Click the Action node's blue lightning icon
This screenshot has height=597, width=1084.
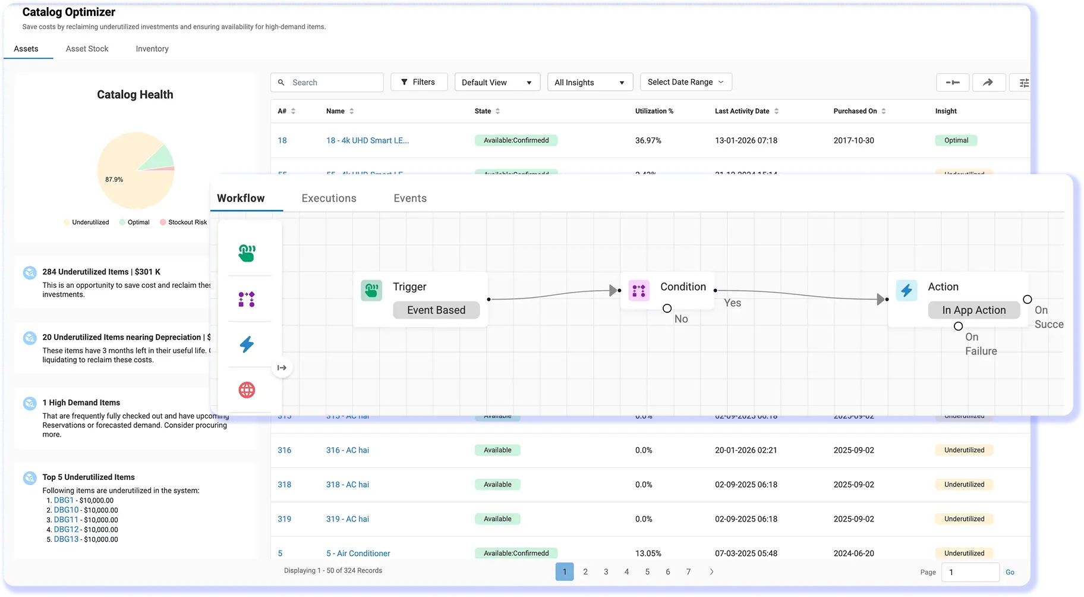pyautogui.click(x=906, y=291)
